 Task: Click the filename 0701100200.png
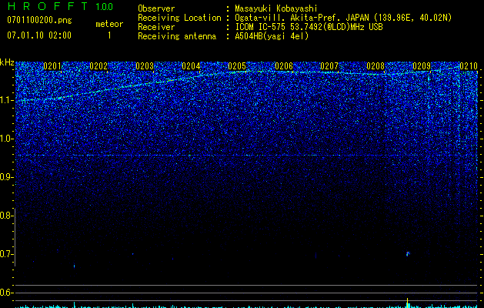(x=39, y=20)
